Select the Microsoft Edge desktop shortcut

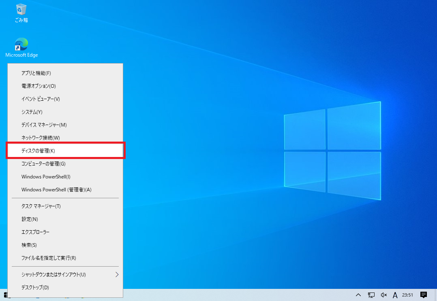pos(21,48)
